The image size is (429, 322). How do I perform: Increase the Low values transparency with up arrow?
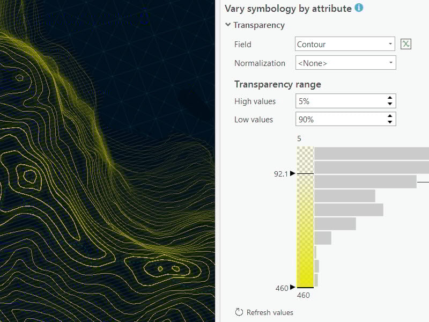[x=390, y=116]
